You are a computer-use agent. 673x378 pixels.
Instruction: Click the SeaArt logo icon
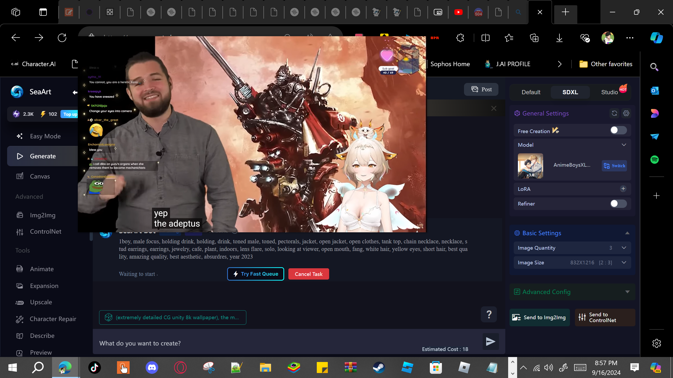(x=17, y=92)
